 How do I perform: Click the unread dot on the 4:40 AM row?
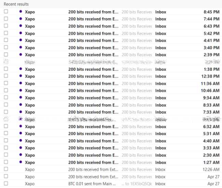coord(21,140)
